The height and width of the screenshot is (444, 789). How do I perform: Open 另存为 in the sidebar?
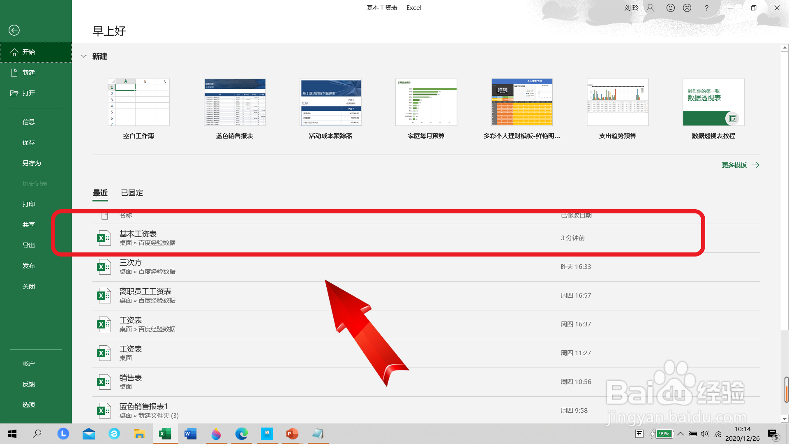pos(32,163)
